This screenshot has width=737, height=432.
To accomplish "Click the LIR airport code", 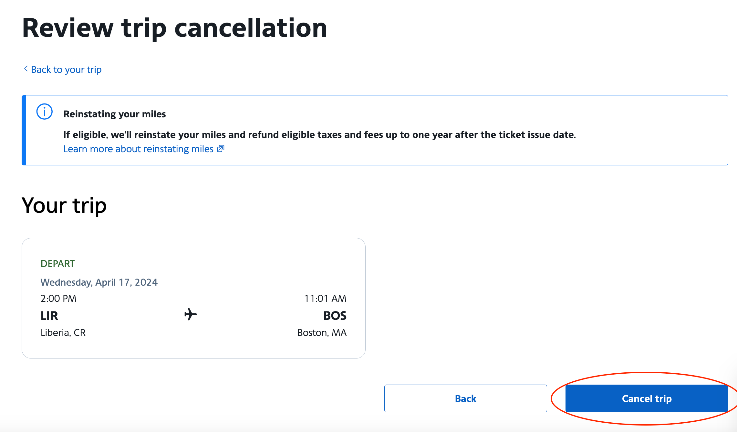I will click(49, 316).
